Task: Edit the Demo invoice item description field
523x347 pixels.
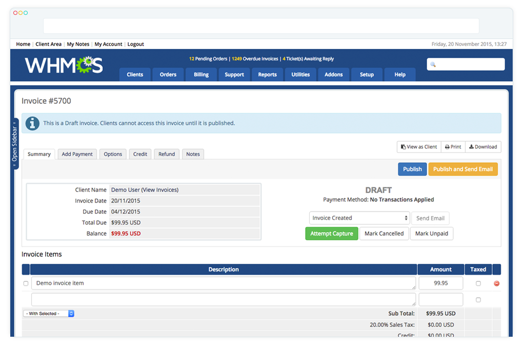Action: point(224,283)
